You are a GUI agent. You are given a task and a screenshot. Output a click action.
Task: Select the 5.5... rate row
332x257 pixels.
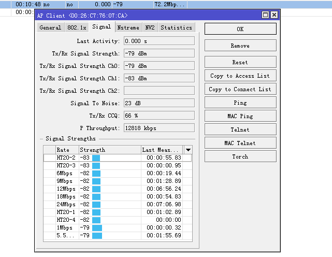(x=118, y=235)
